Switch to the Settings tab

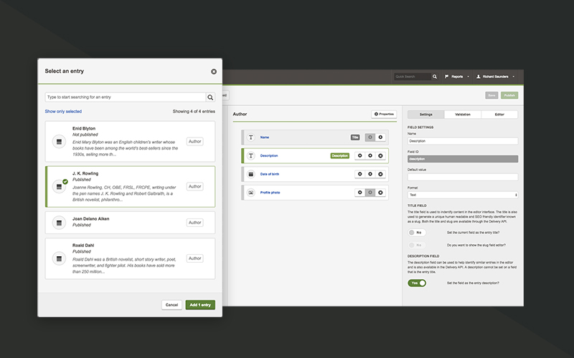(x=425, y=115)
